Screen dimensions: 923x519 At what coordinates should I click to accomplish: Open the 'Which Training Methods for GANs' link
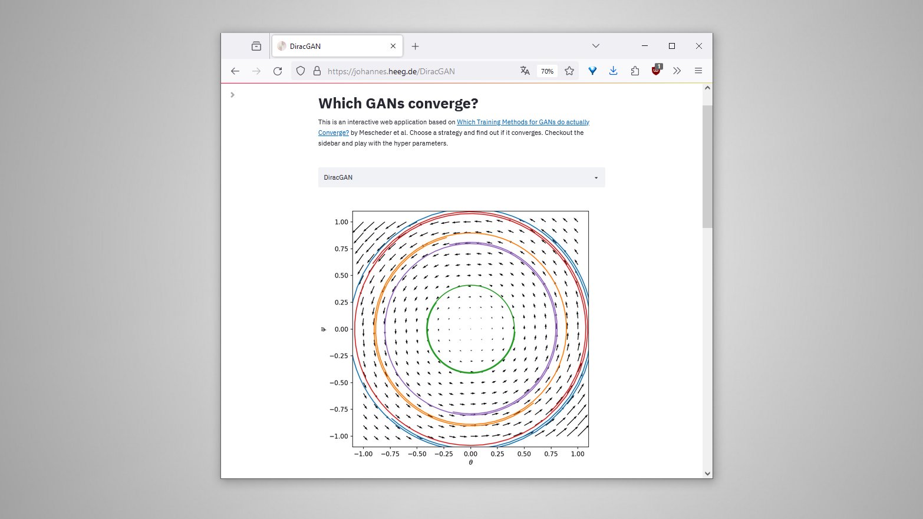523,123
